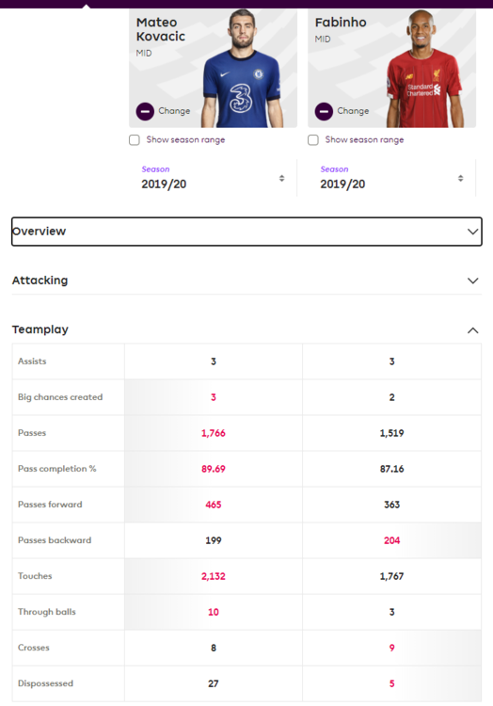The height and width of the screenshot is (706, 493).
Task: Click the Passes row label
Action: [x=32, y=433]
